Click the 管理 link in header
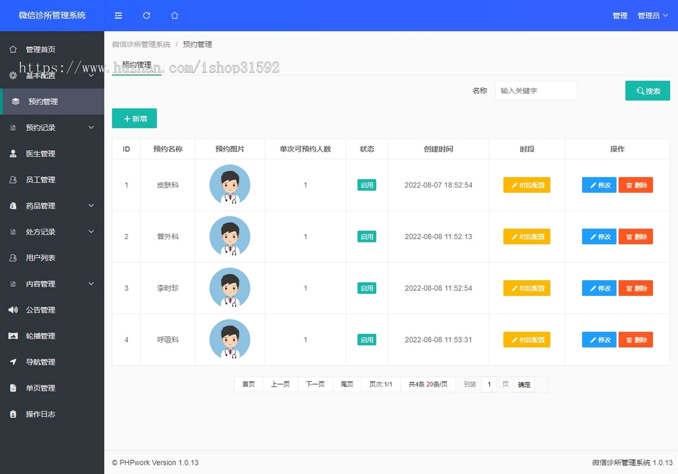 coord(620,16)
